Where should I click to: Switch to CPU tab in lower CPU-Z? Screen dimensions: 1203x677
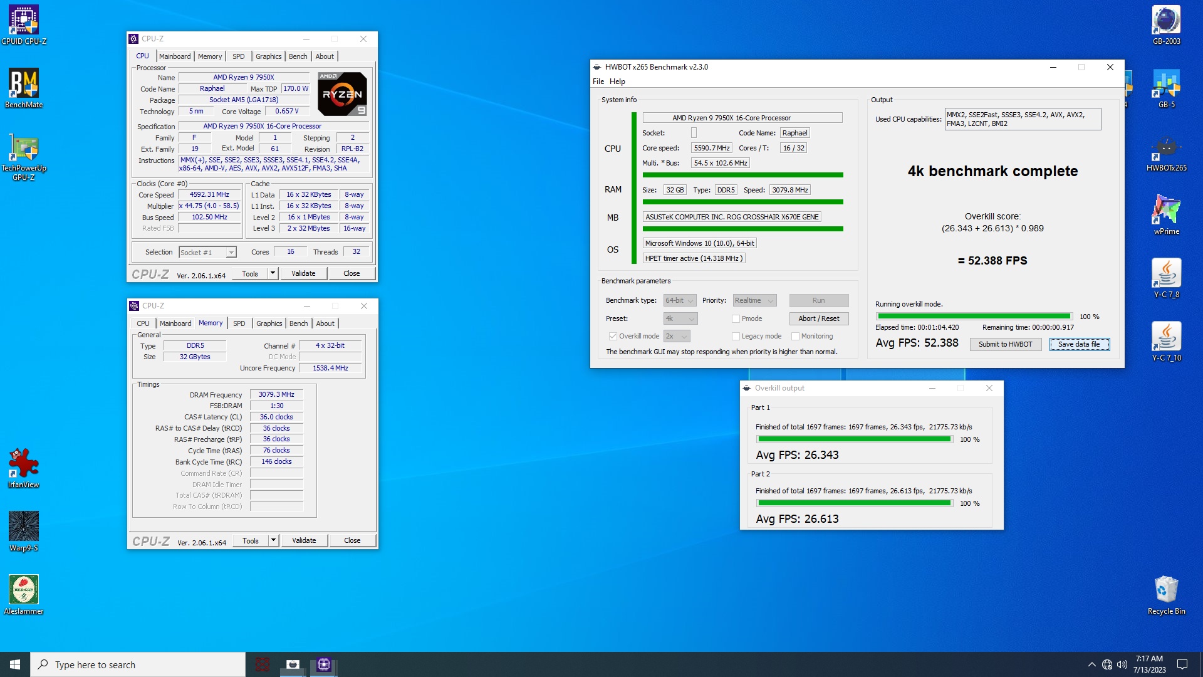tap(143, 323)
